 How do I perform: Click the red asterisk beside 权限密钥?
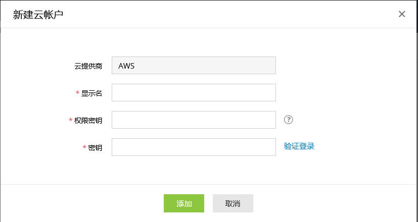tap(70, 121)
